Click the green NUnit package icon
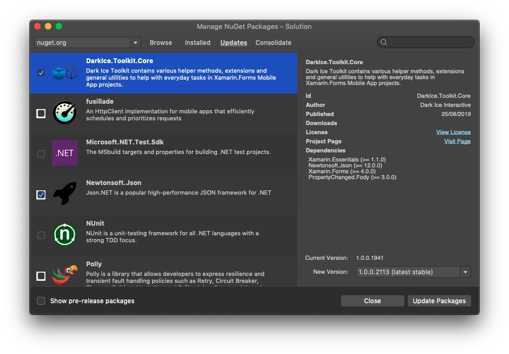 65,234
